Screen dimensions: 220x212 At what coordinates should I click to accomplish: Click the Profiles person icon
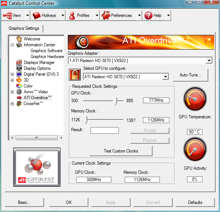point(72,15)
